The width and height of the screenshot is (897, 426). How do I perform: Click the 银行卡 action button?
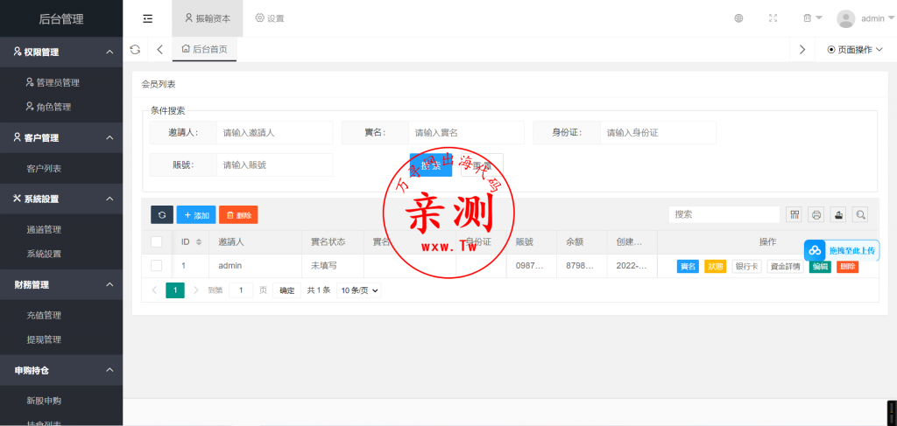(746, 267)
